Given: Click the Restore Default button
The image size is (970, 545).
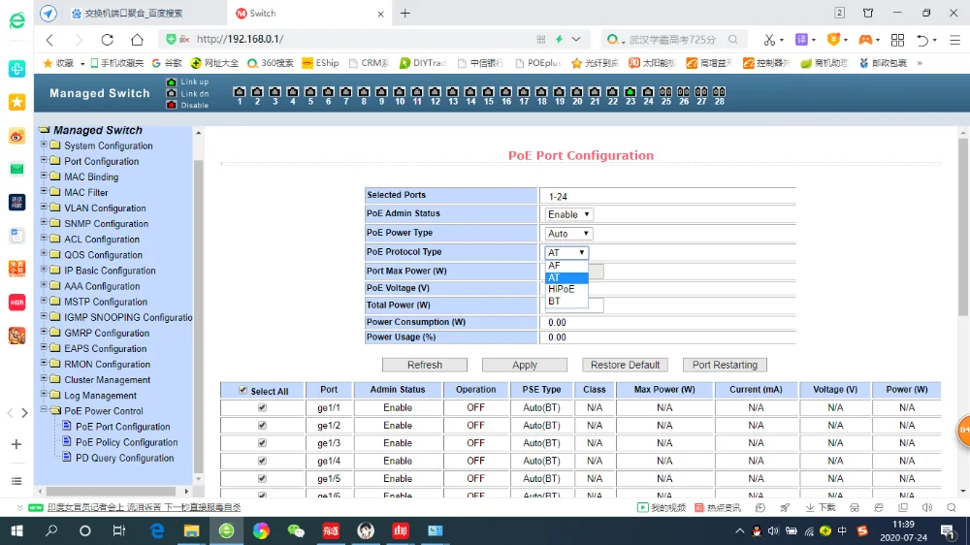Looking at the screenshot, I should point(626,366).
